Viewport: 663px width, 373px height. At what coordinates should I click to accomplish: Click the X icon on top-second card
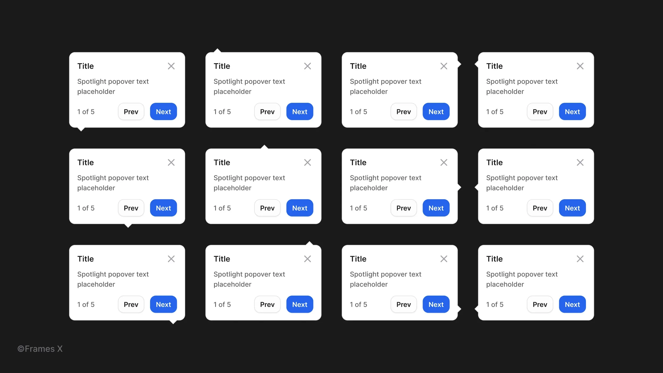[308, 66]
